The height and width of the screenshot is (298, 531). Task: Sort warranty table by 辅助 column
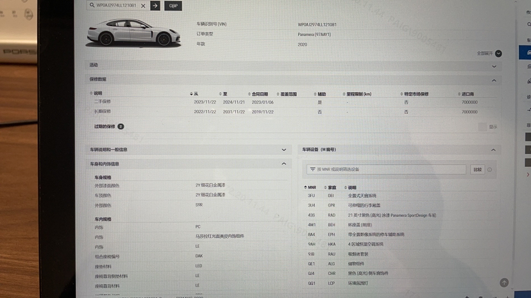pos(319,94)
